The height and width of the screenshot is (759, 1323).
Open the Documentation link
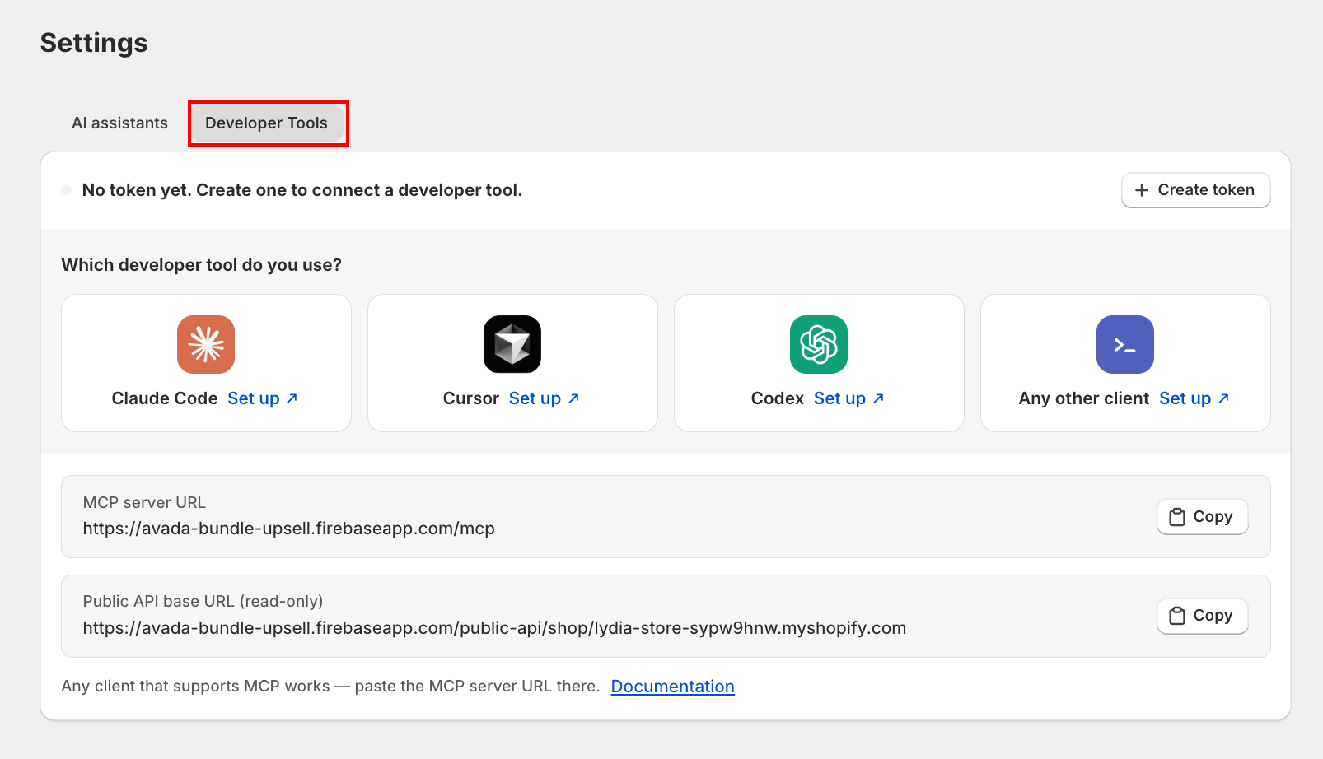click(x=673, y=687)
